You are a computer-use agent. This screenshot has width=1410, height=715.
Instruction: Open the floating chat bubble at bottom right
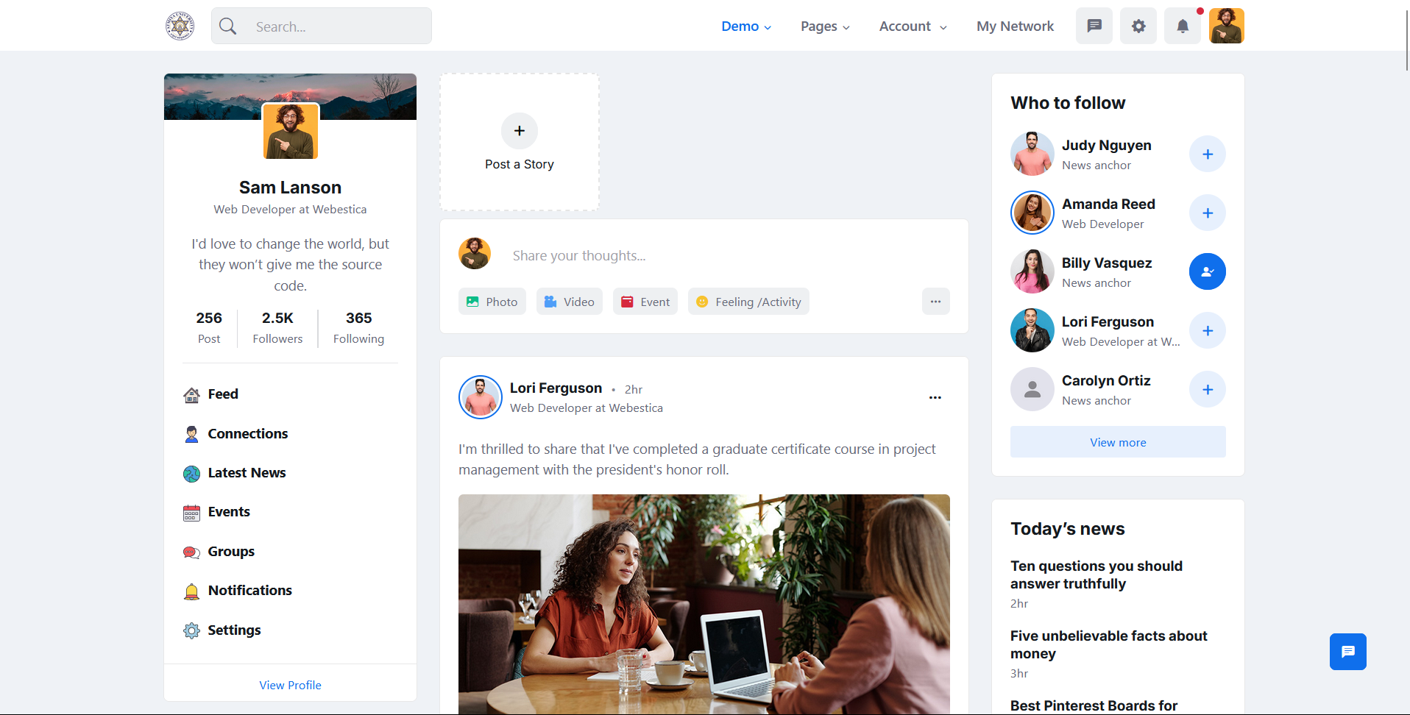tap(1347, 652)
